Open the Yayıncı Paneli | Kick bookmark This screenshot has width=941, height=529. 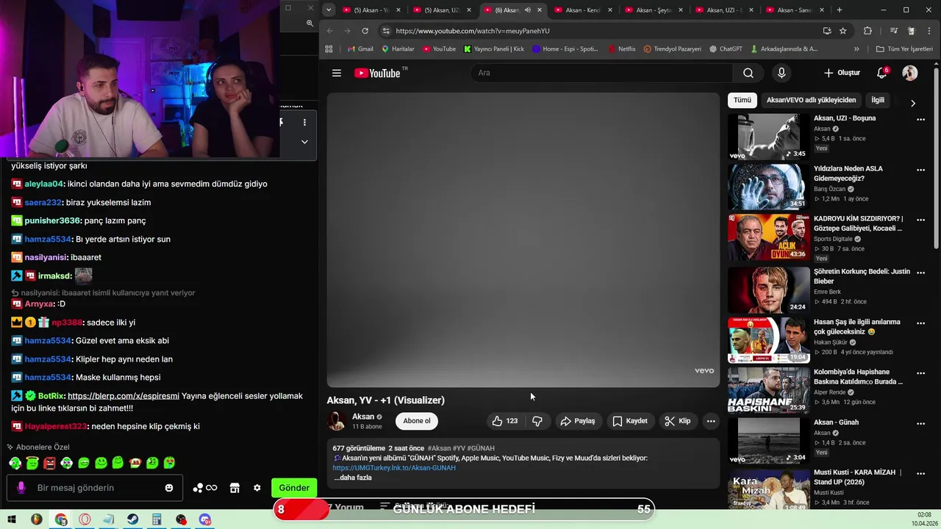click(494, 49)
